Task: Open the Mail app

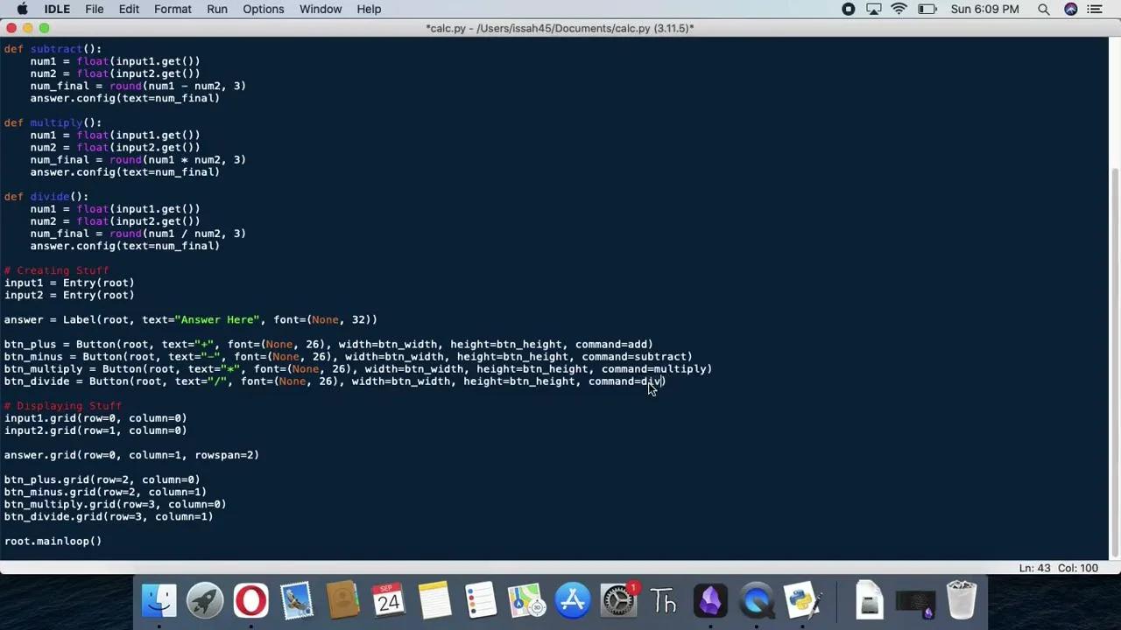Action: coord(296,600)
